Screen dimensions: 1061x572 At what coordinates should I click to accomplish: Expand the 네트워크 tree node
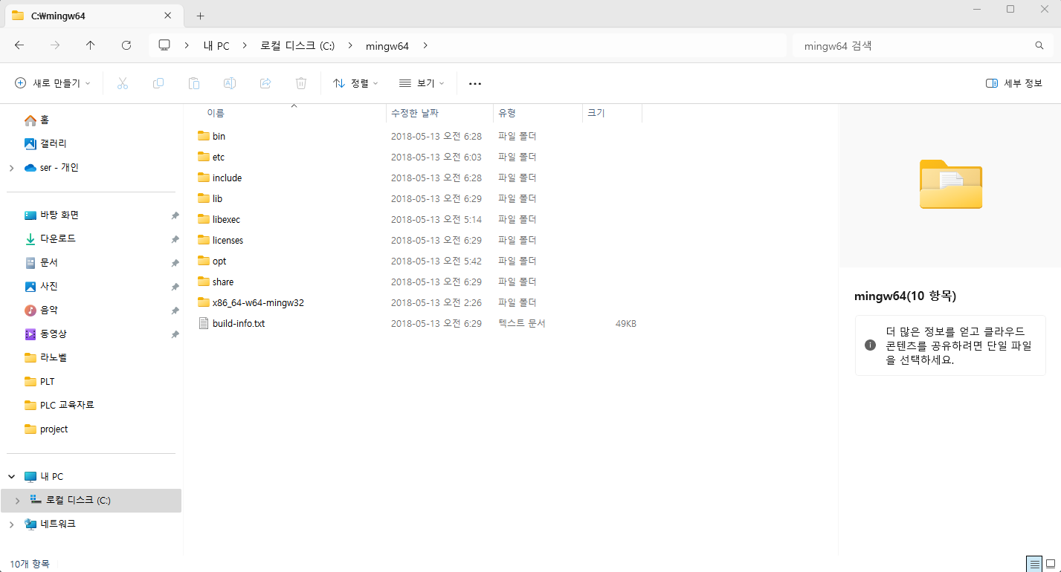11,524
